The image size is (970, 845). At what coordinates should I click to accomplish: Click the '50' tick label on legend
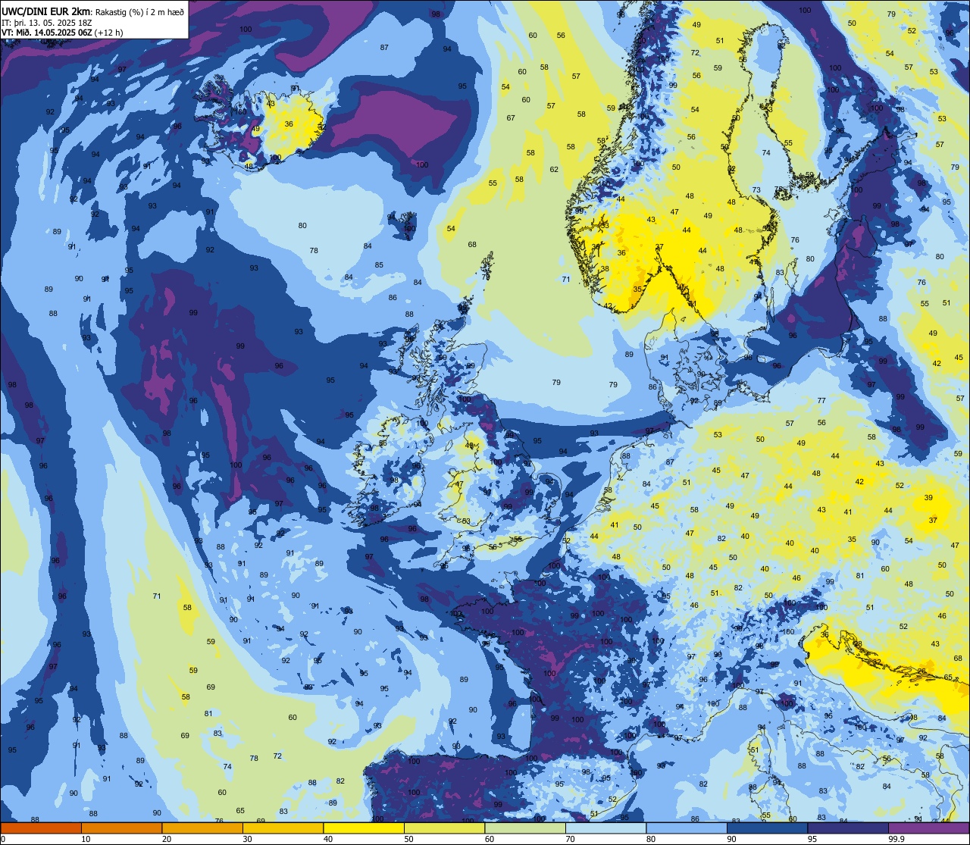(x=408, y=839)
